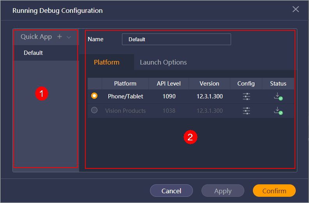Switch to the Platform tab
This screenshot has height=203, width=309.
[107, 62]
